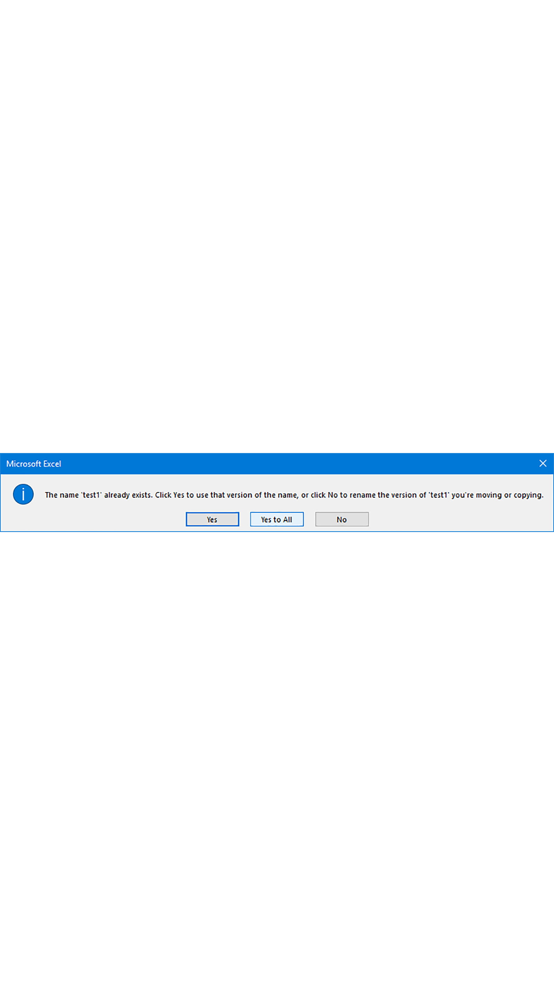This screenshot has height=985, width=554.
Task: Click the empty blue title bar area
Action: pyautogui.click(x=298, y=463)
